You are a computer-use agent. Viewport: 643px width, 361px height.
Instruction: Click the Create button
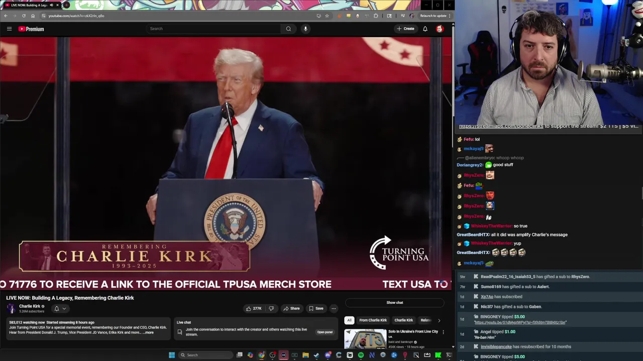(x=405, y=29)
